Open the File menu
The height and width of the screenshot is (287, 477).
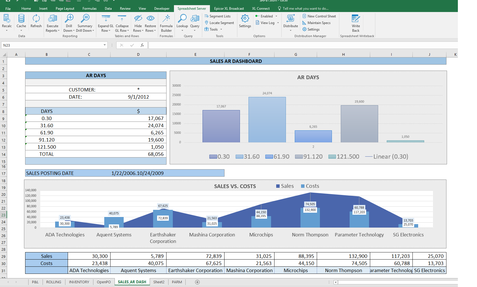coord(8,9)
